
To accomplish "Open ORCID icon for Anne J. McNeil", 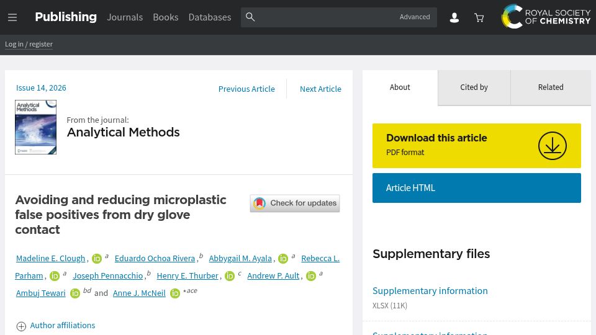I will tap(175, 293).
